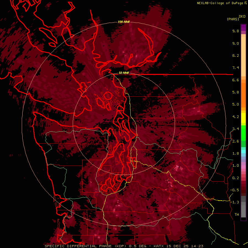This screenshot has height=248, width=248.
Task: Click the -1.3 scale value
Action: (234, 202)
